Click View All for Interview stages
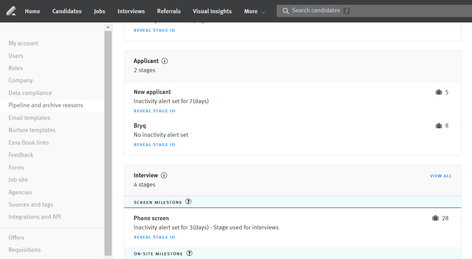Screen dimensions: 472x259 (441, 176)
